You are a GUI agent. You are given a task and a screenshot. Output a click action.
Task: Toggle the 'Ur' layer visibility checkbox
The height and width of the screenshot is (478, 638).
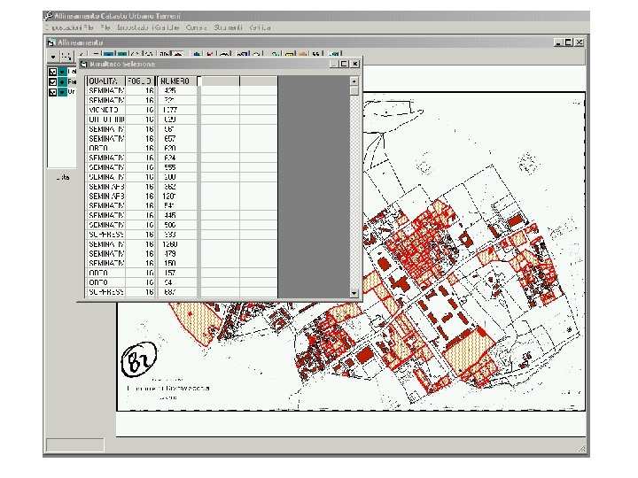click(52, 91)
